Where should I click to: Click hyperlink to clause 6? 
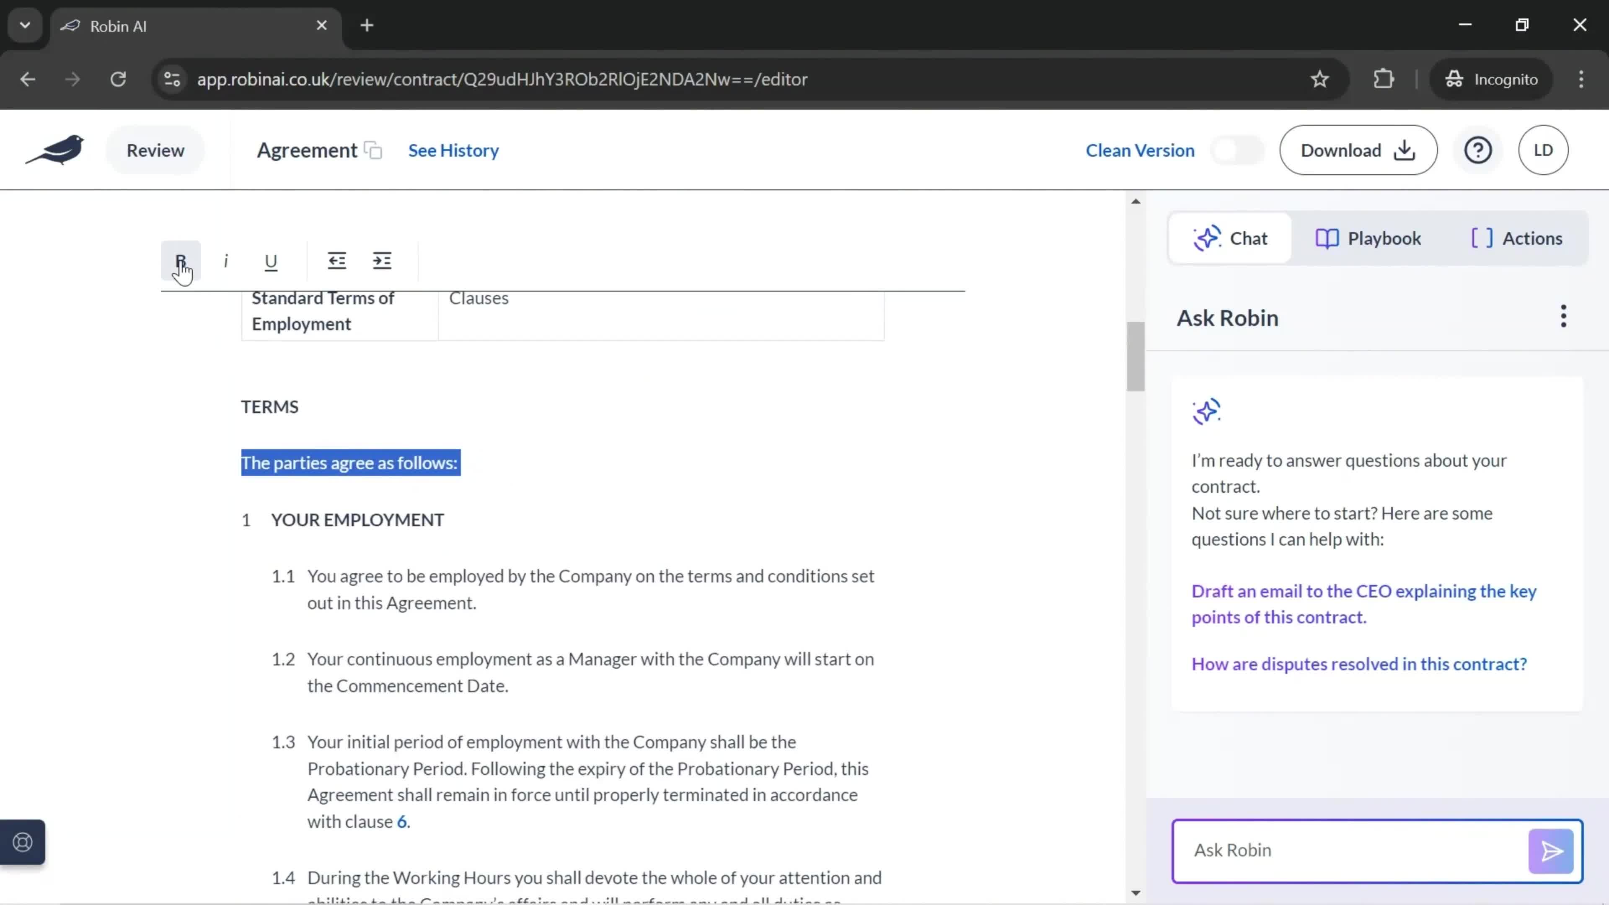point(401,822)
